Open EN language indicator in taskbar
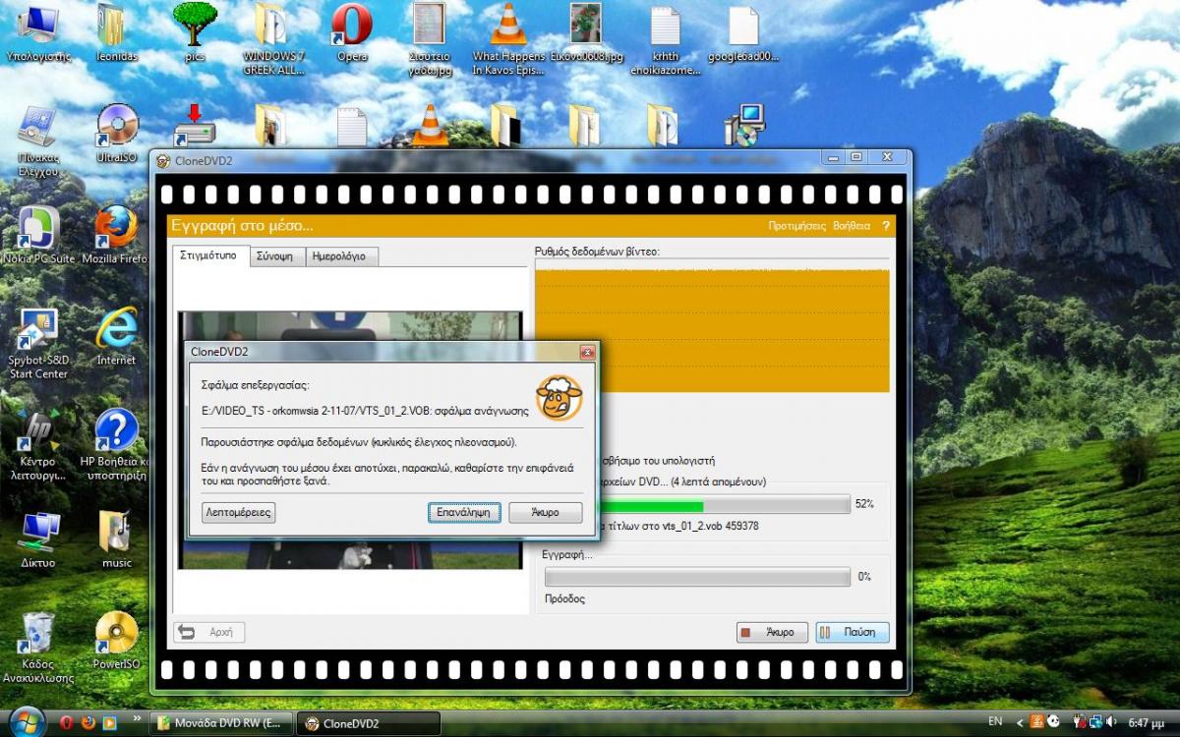Viewport: 1180px width, 737px height. click(995, 722)
